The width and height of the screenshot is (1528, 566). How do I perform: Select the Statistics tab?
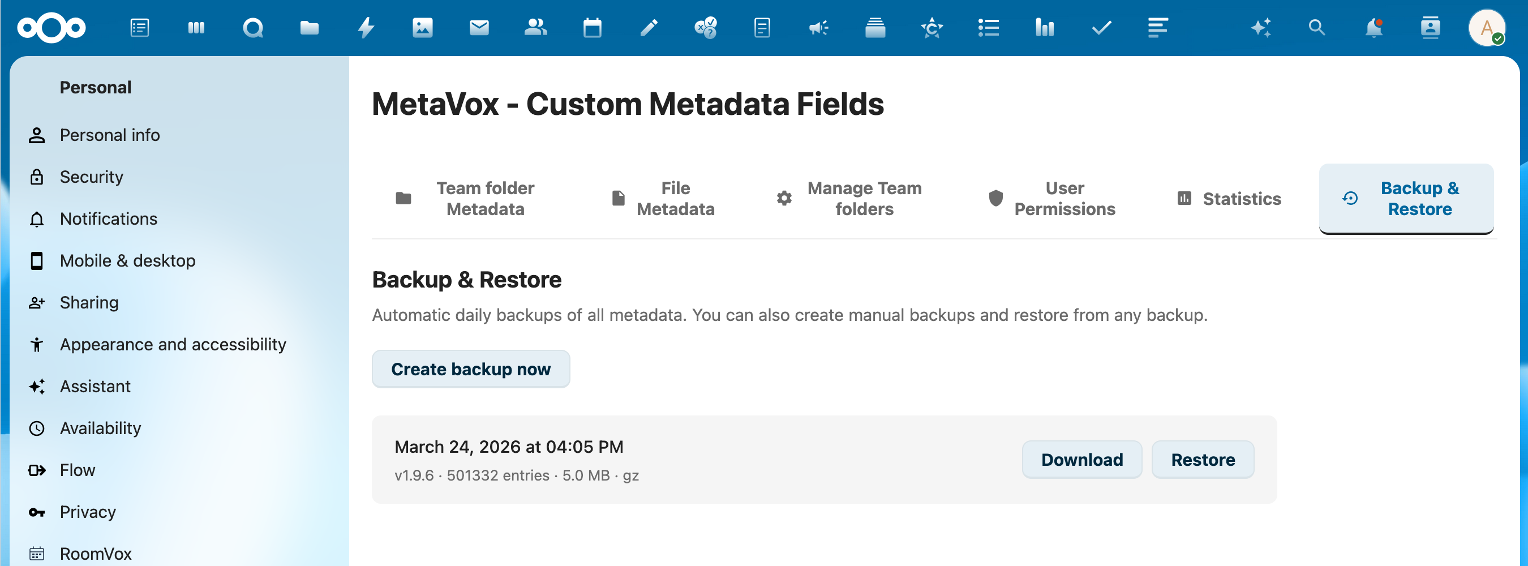[x=1229, y=199]
